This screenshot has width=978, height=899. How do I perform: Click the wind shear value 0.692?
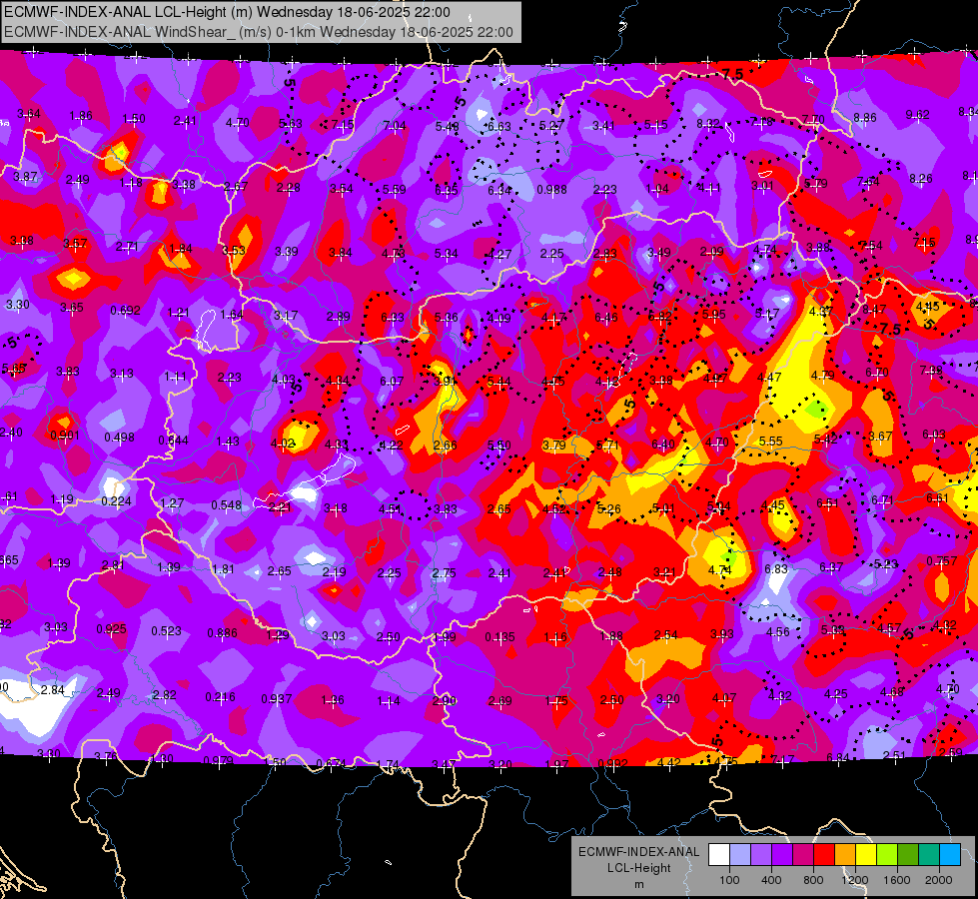click(x=125, y=310)
